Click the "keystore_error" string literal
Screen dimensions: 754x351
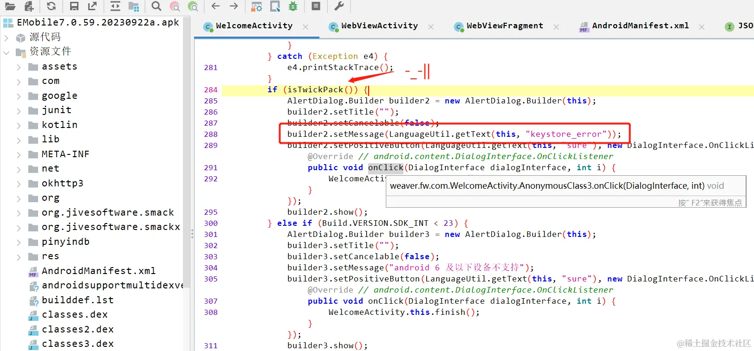[x=566, y=134]
